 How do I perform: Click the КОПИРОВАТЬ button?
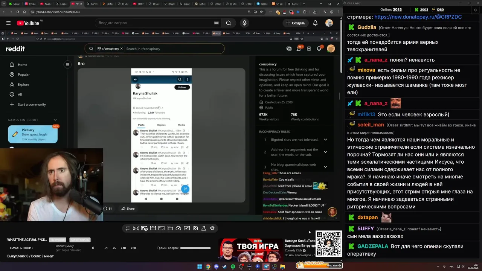point(79,240)
